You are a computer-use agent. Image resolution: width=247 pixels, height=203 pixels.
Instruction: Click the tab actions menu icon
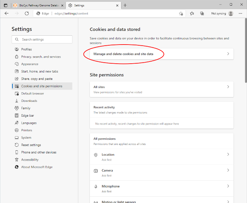5,5
